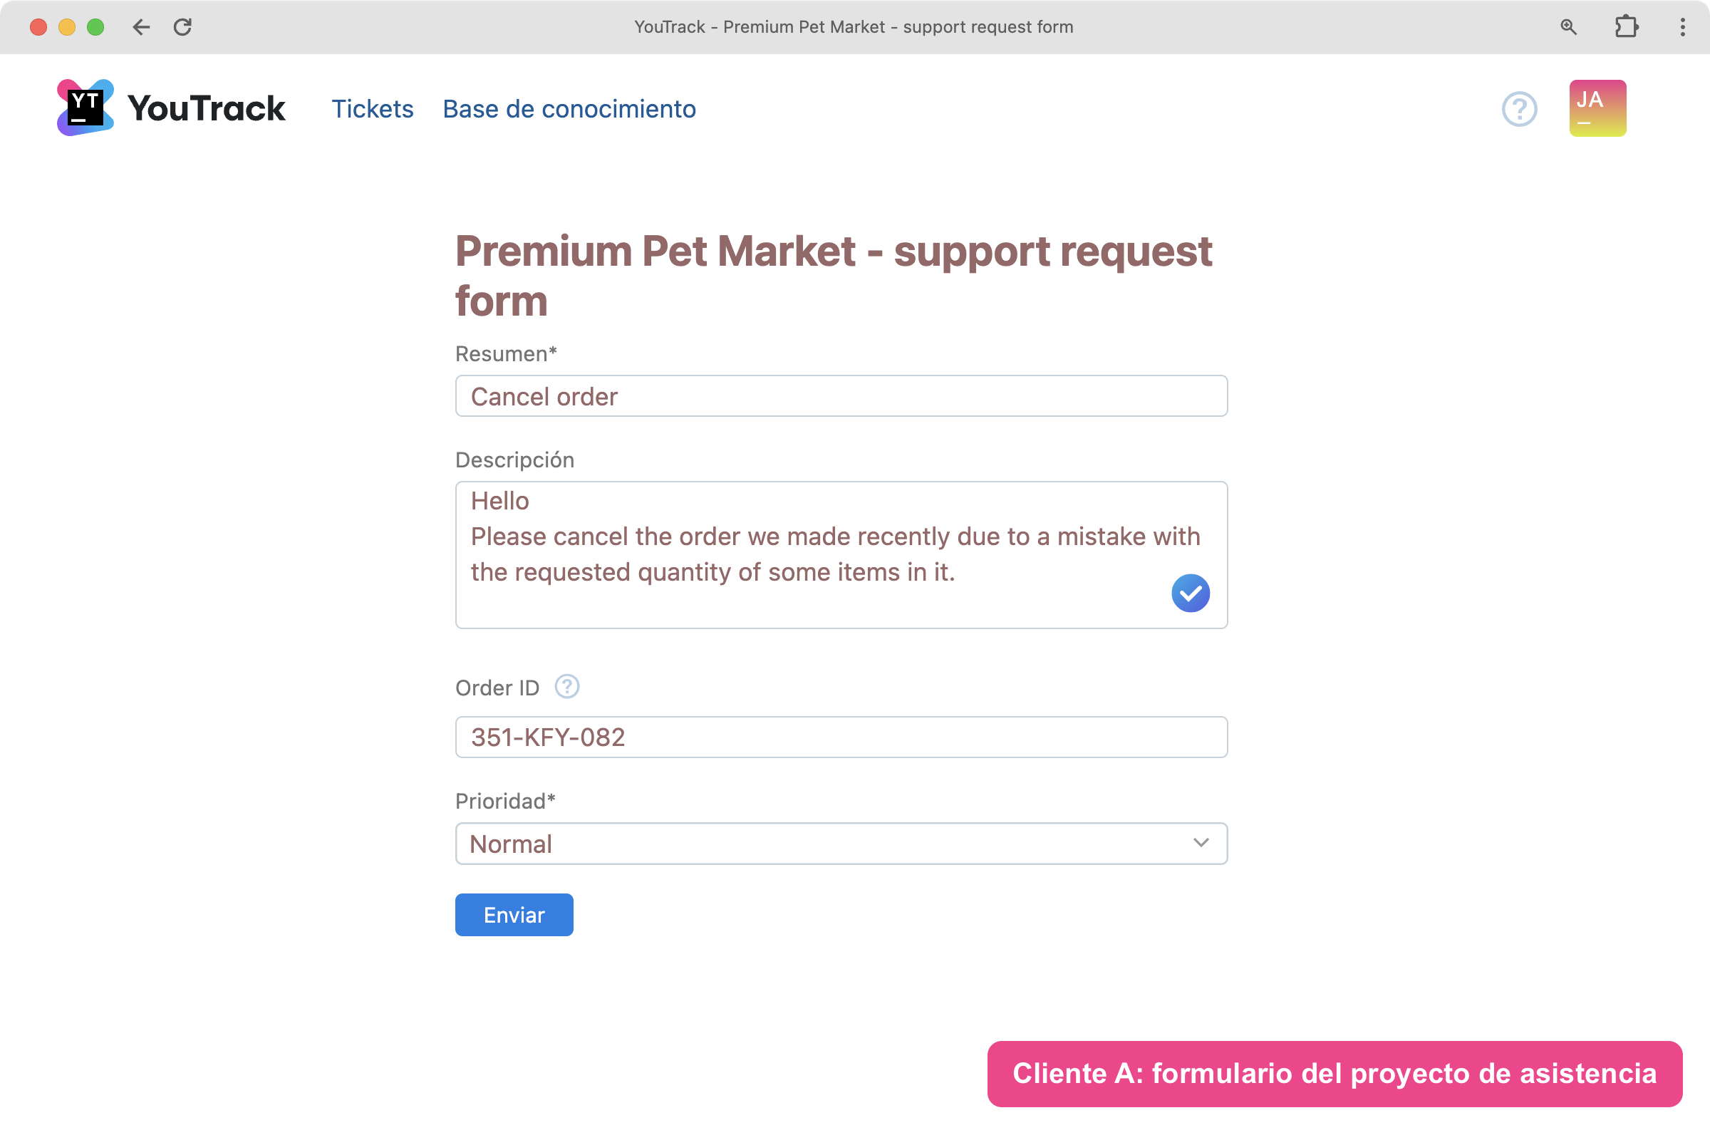
Task: Click the Prioridad dropdown chevron arrow
Action: (1201, 843)
